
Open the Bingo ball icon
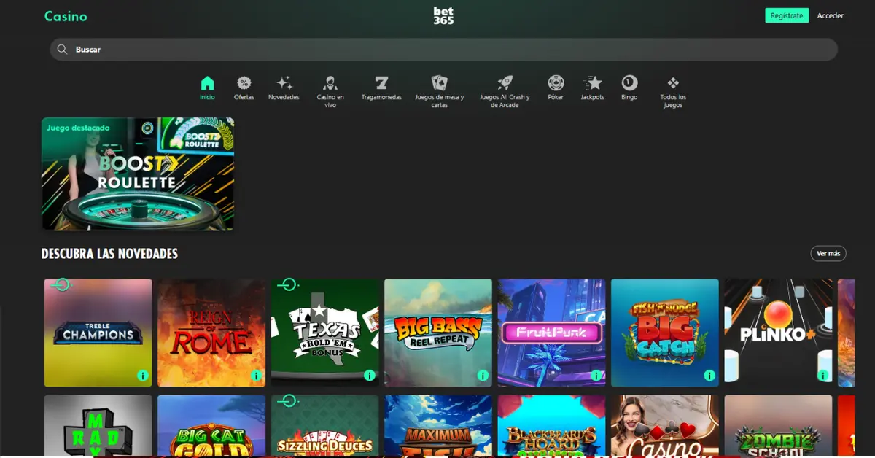[629, 82]
